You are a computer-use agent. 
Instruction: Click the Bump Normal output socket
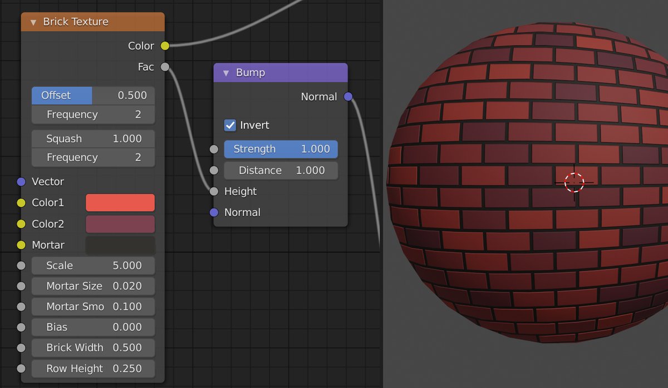[348, 97]
